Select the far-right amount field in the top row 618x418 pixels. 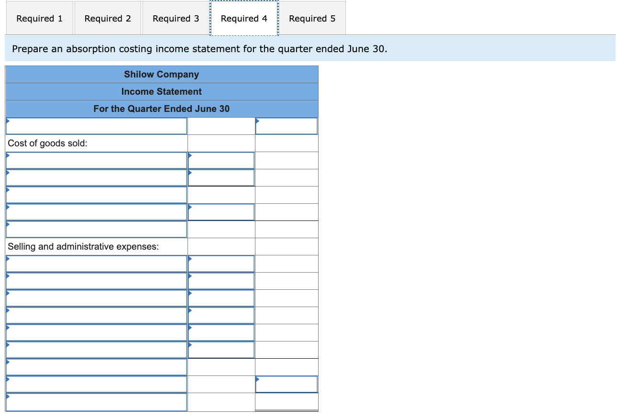pyautogui.click(x=287, y=126)
